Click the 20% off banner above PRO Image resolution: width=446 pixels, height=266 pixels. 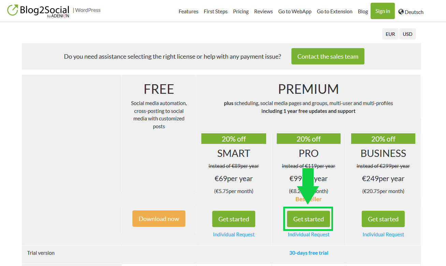coord(308,139)
